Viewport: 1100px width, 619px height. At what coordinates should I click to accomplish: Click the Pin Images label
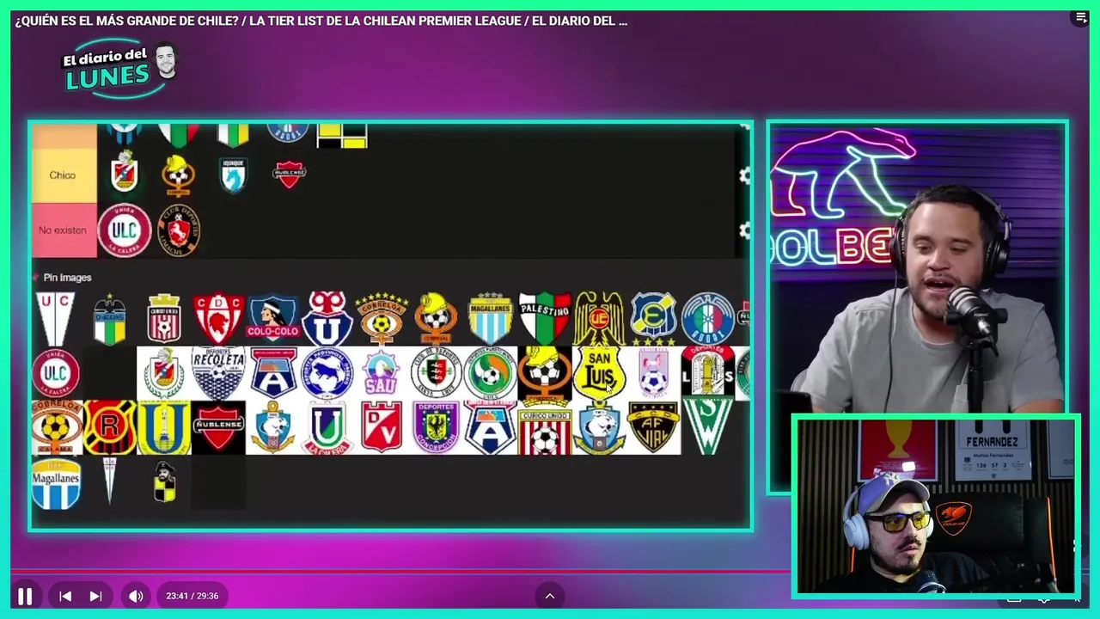[x=67, y=278]
